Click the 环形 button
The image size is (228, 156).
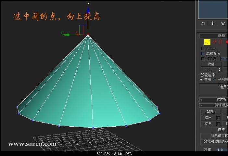(x=209, y=70)
